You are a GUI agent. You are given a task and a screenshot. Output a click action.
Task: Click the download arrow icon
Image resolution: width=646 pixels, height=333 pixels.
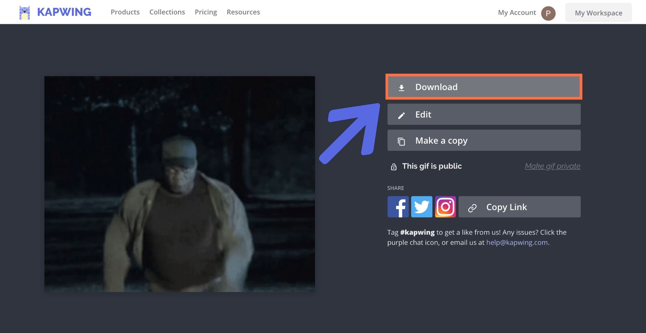[401, 88]
